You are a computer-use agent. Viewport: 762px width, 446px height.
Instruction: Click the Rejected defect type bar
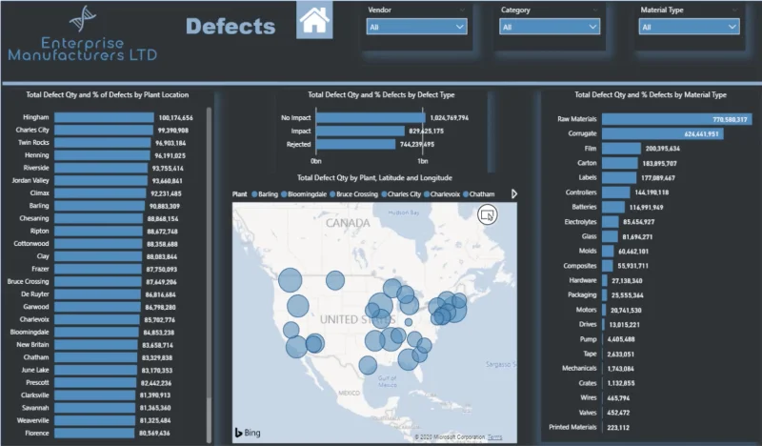tap(355, 144)
